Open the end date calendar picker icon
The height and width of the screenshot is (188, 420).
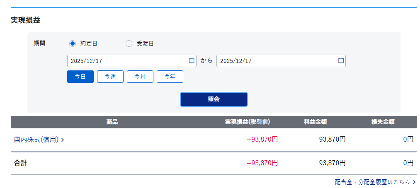pos(341,60)
